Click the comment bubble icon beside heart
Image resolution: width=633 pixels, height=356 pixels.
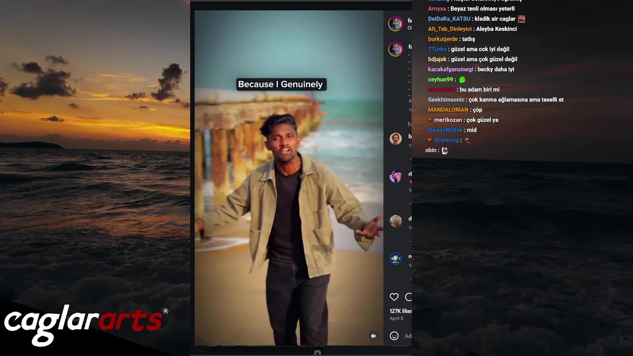pos(408,297)
